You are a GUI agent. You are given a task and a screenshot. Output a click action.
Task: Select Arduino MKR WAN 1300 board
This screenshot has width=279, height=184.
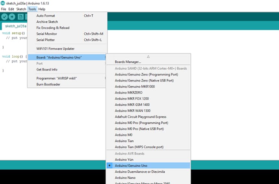click(x=148, y=111)
